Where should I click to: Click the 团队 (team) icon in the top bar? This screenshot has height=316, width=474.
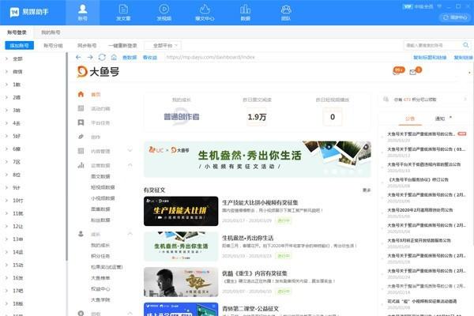[x=285, y=12]
